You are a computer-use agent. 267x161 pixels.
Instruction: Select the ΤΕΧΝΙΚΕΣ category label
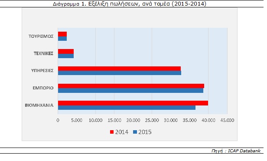pyautogui.click(x=44, y=53)
